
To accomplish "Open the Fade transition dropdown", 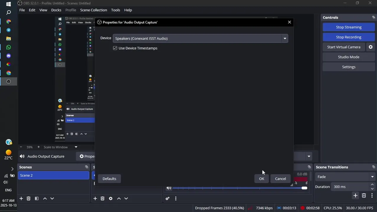I will (x=345, y=177).
